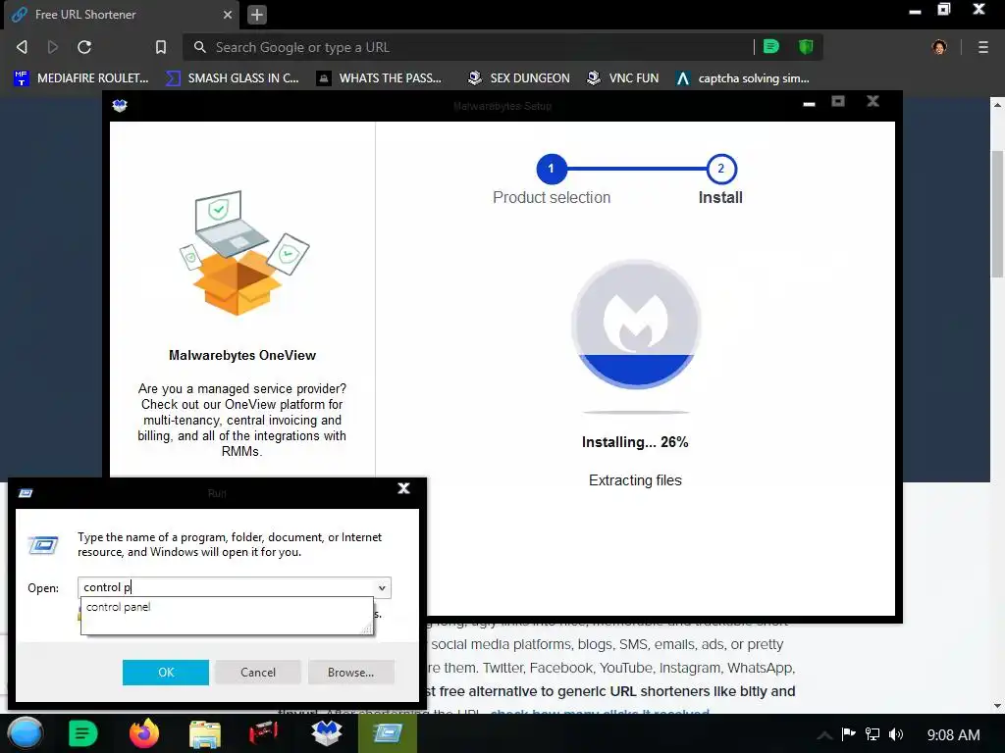1005x753 pixels.
Task: Click step 2 Install circle
Action: [721, 169]
